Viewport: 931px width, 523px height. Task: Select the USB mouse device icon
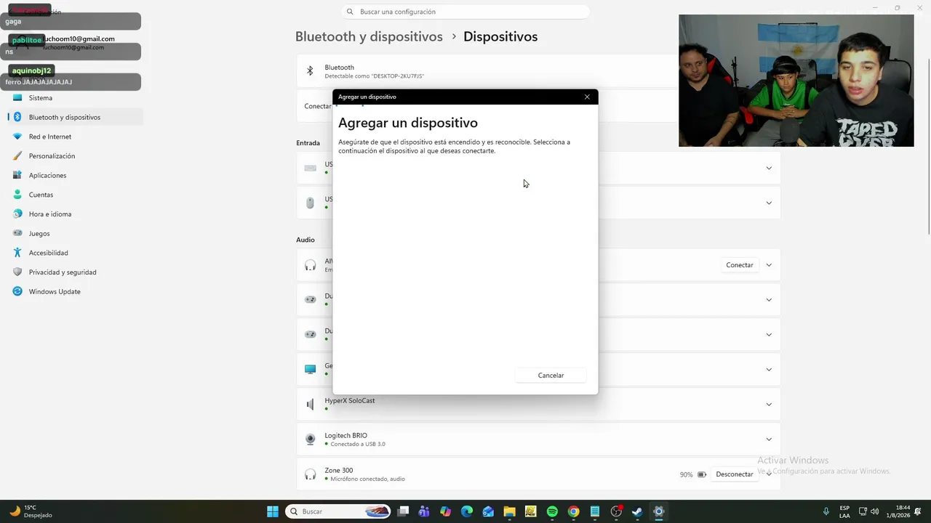(311, 203)
